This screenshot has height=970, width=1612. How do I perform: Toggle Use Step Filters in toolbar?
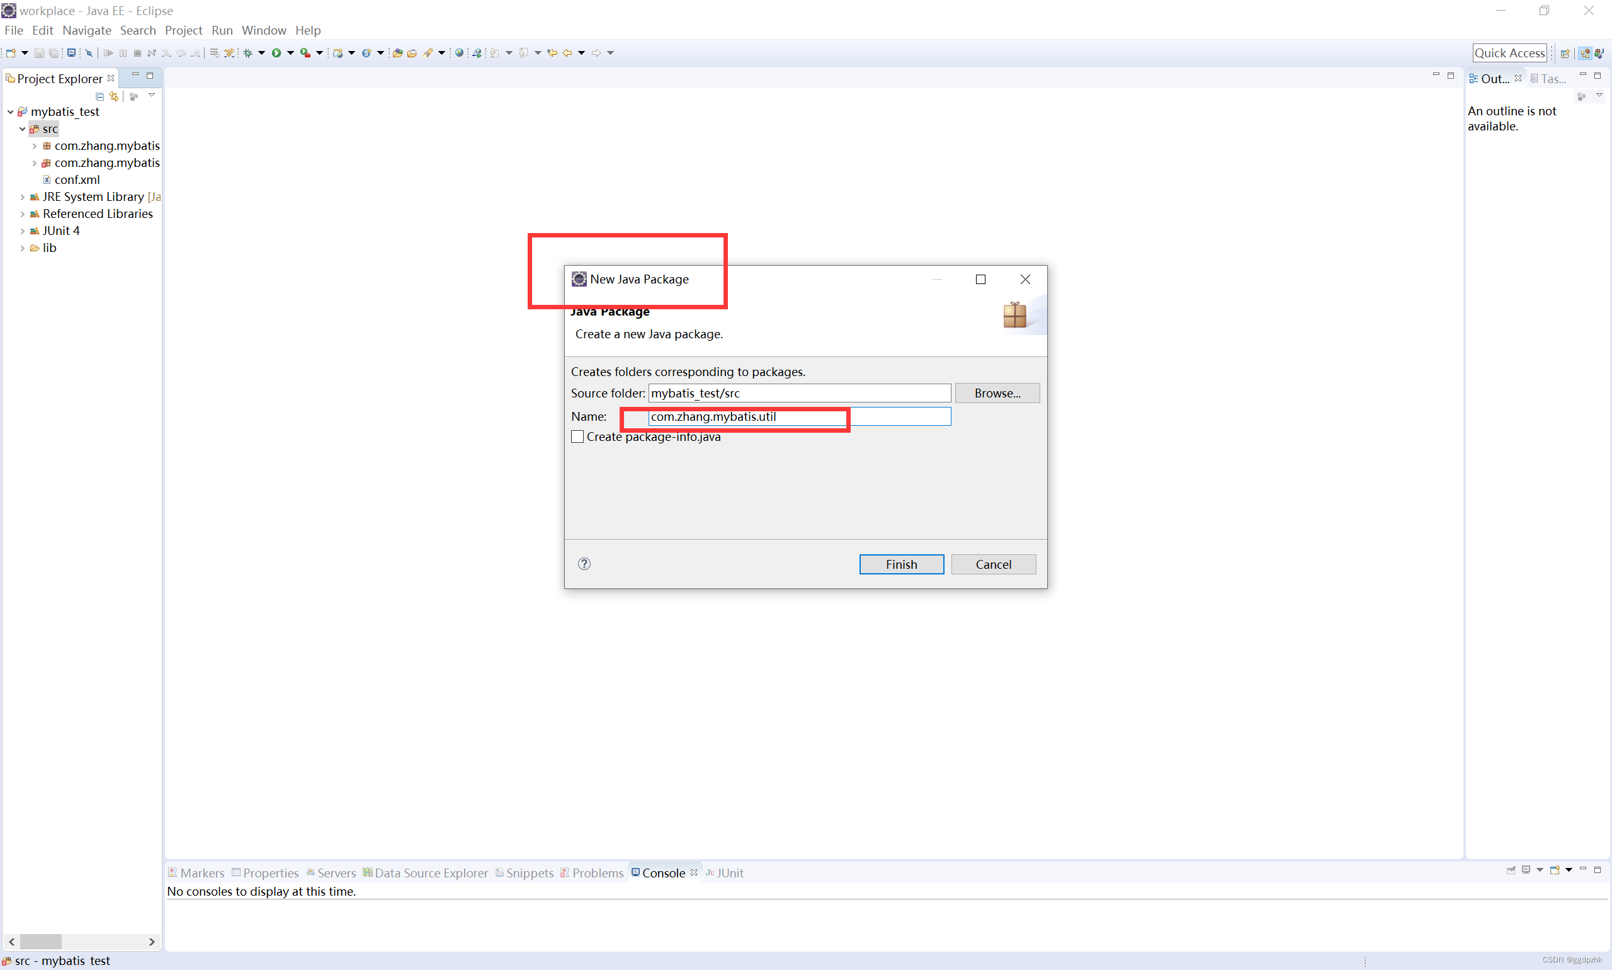(x=229, y=53)
